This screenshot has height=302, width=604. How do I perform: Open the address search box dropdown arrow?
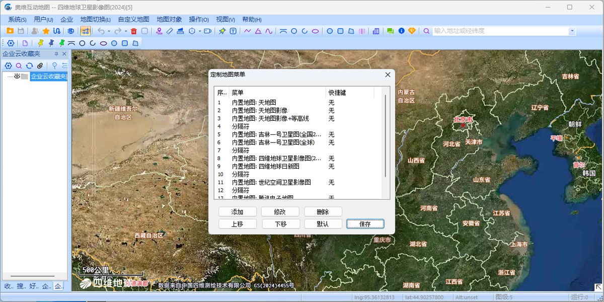pos(572,31)
